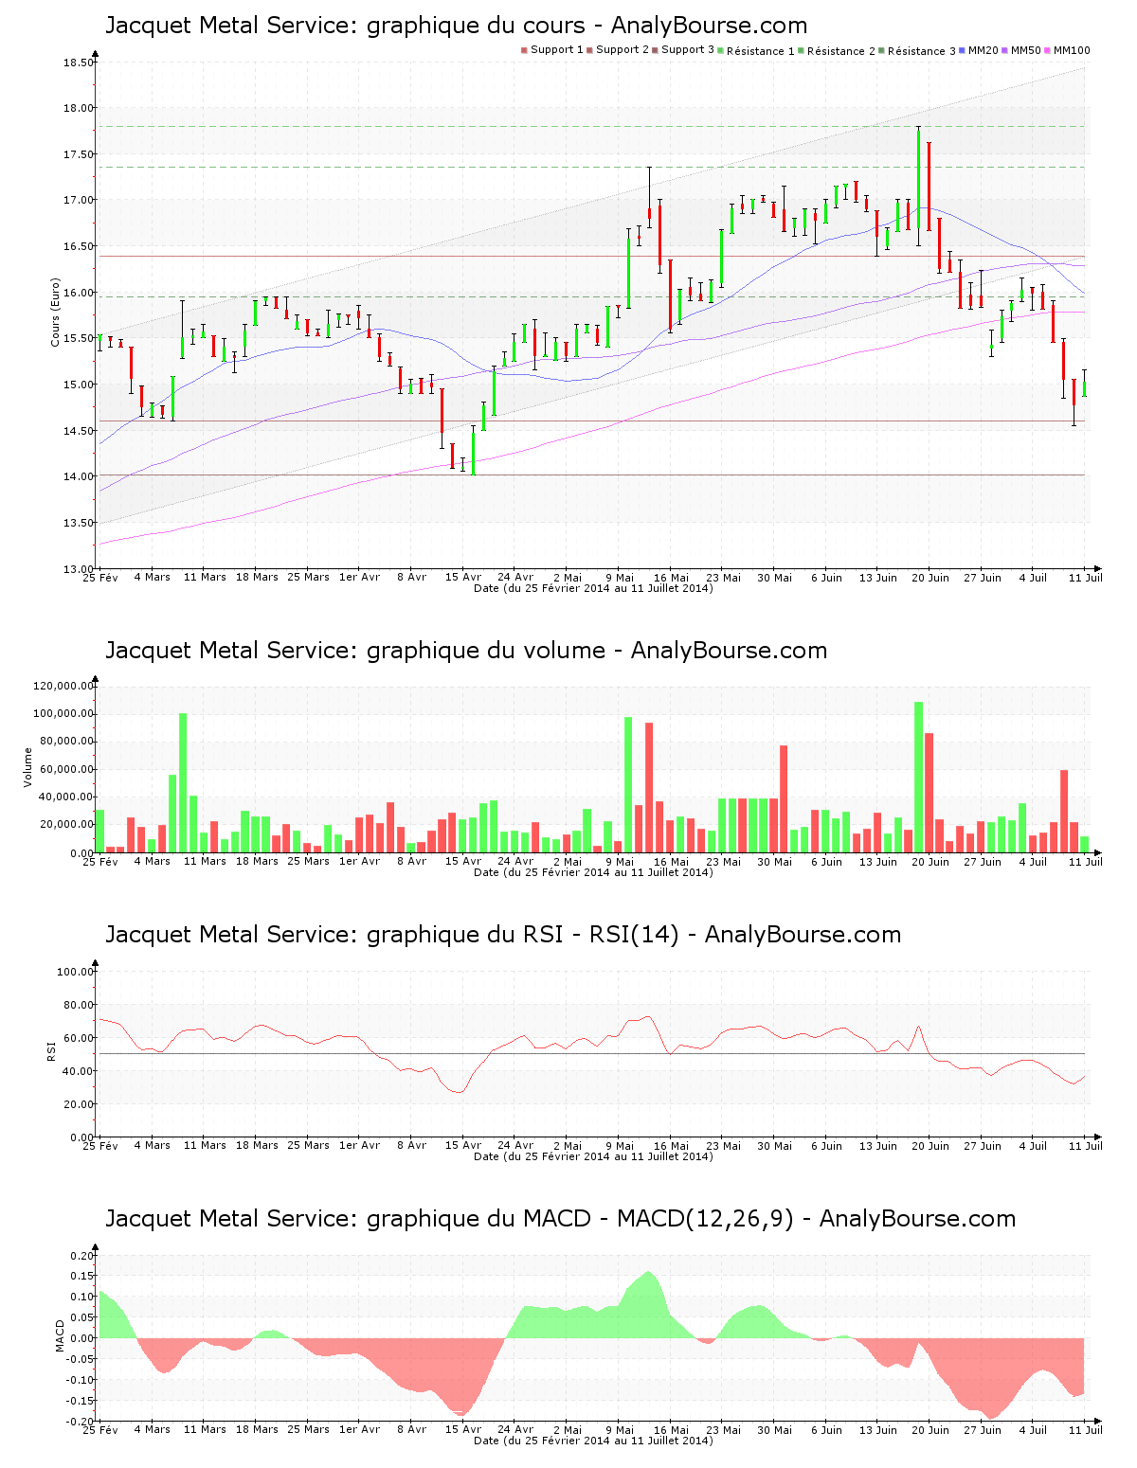Click the 'Volume' vertical axis label

pyautogui.click(x=27, y=767)
